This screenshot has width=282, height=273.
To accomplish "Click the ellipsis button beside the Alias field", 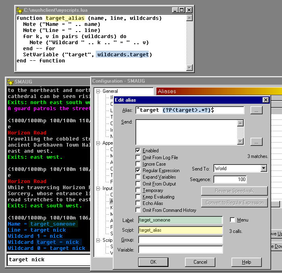I will (x=256, y=110).
